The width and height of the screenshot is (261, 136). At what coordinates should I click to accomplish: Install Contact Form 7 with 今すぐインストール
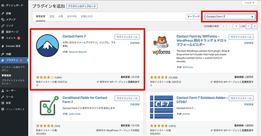127,37
